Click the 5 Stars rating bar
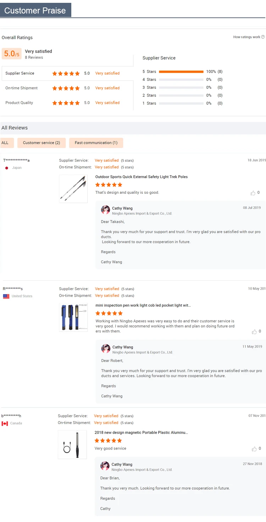This screenshot has width=266, height=522. tap(181, 72)
